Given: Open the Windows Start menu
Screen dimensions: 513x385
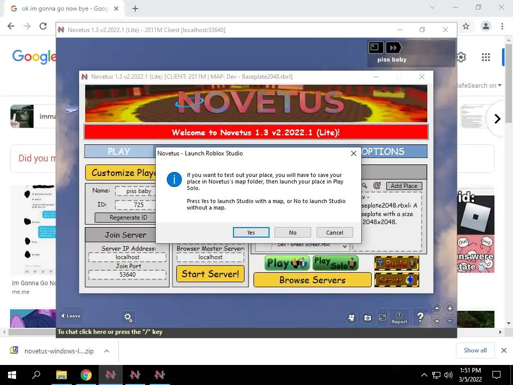Looking at the screenshot, I should coord(12,375).
